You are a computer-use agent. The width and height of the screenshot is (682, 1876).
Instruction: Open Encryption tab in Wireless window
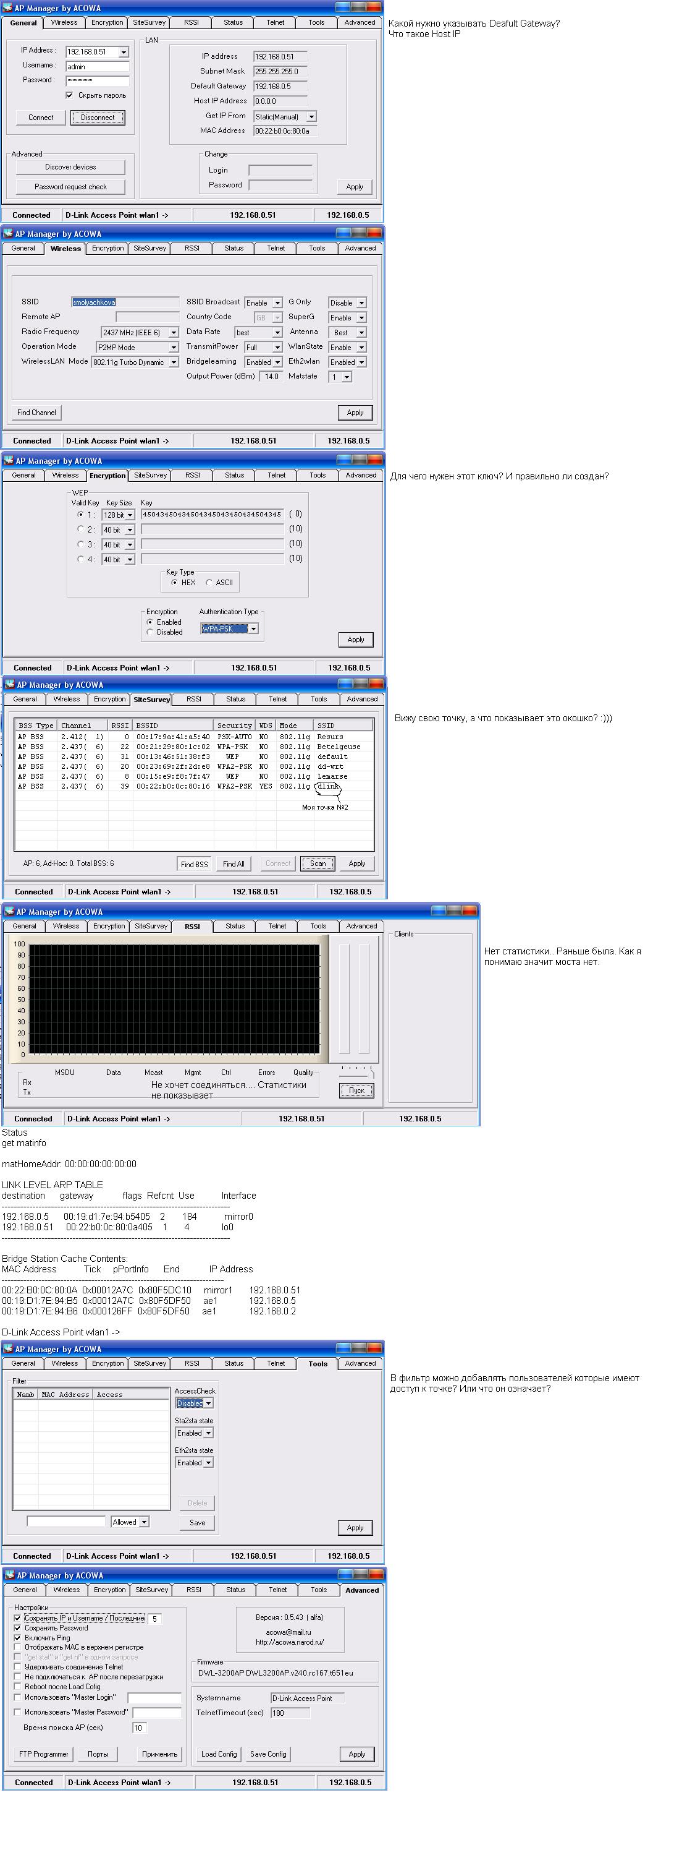pos(107,248)
